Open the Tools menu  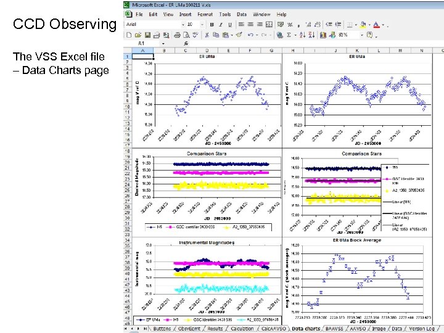click(225, 14)
